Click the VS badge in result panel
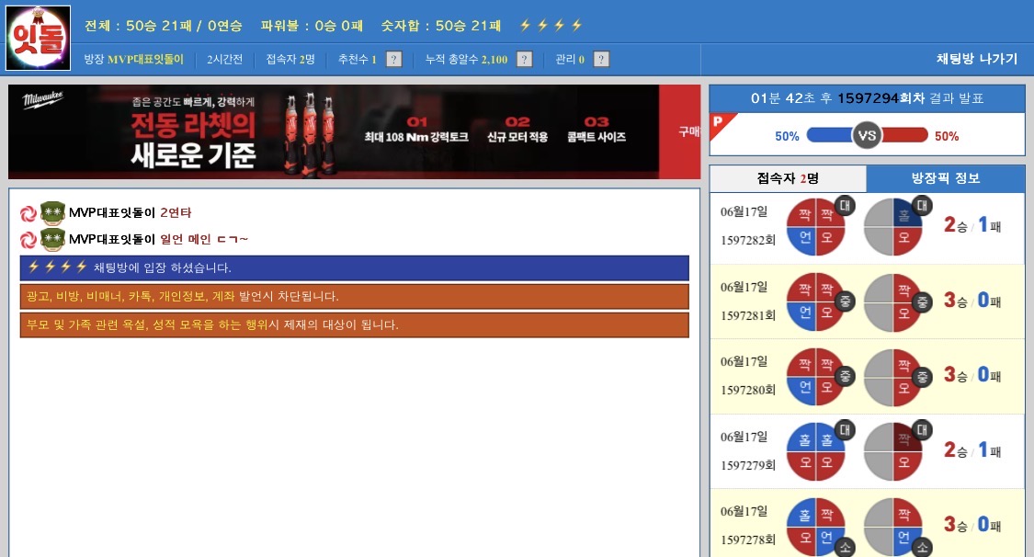The height and width of the screenshot is (557, 1034). point(867,136)
